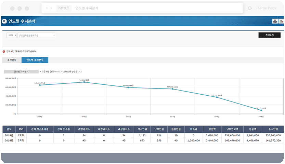This screenshot has width=285, height=164.
Task: Click the 2016년 data point on the line
Action: tap(129, 87)
